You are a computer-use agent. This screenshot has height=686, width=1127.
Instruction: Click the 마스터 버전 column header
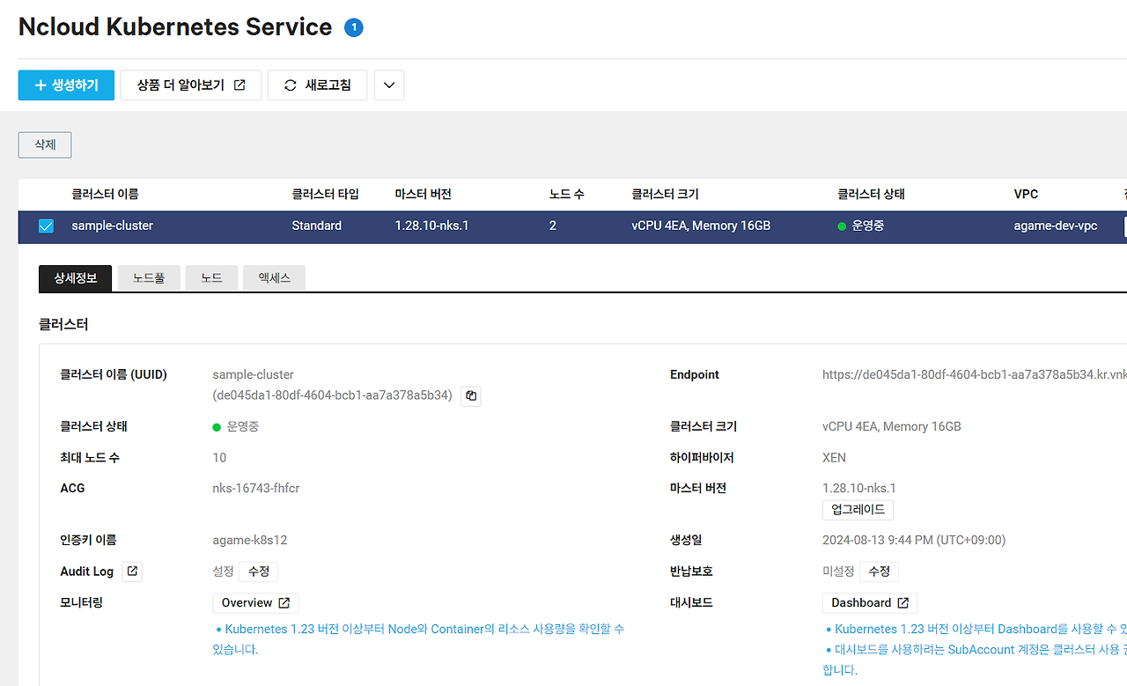point(424,194)
